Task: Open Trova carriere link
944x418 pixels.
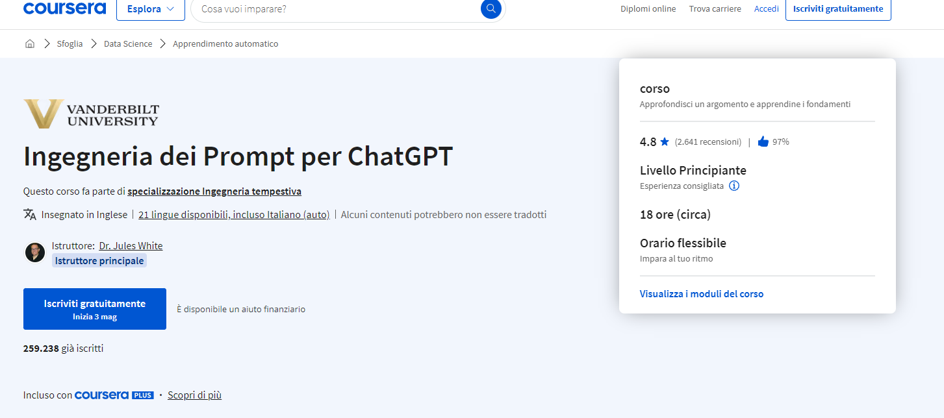Action: (715, 9)
